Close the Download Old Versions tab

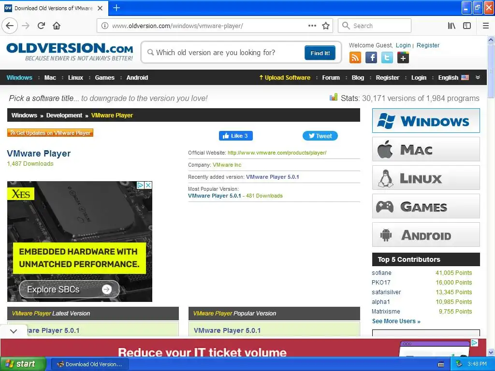pyautogui.click(x=100, y=8)
